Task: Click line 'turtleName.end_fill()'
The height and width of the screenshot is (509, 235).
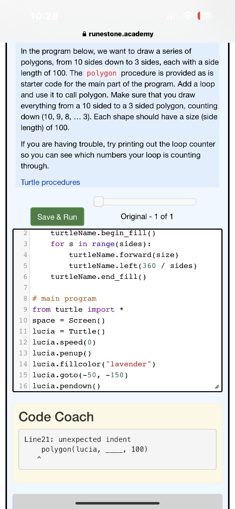Action: [99, 277]
